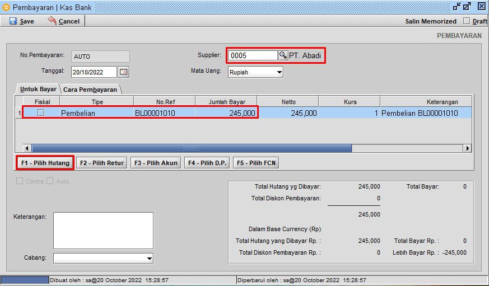Open the supplier search magnifier icon

point(283,55)
